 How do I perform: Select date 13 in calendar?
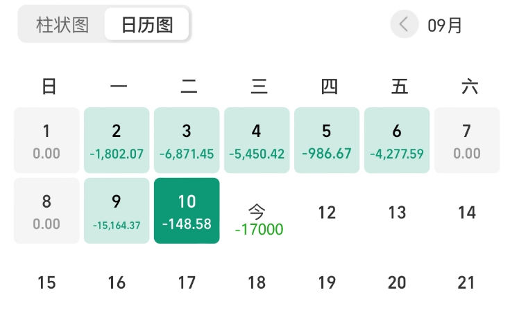[397, 212]
